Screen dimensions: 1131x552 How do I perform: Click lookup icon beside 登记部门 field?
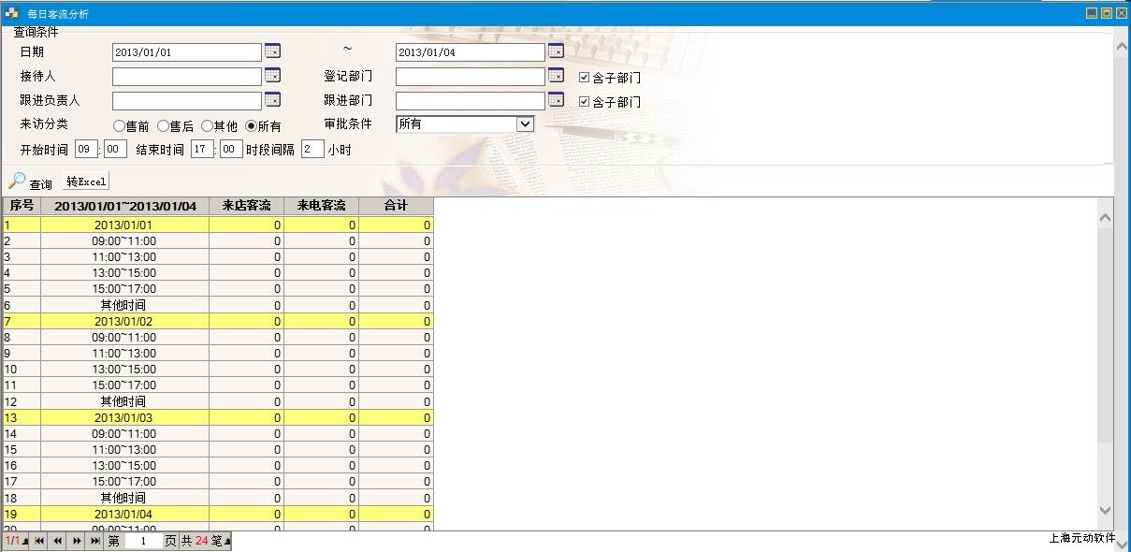coord(556,76)
